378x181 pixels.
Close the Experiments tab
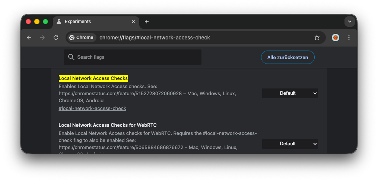[133, 22]
